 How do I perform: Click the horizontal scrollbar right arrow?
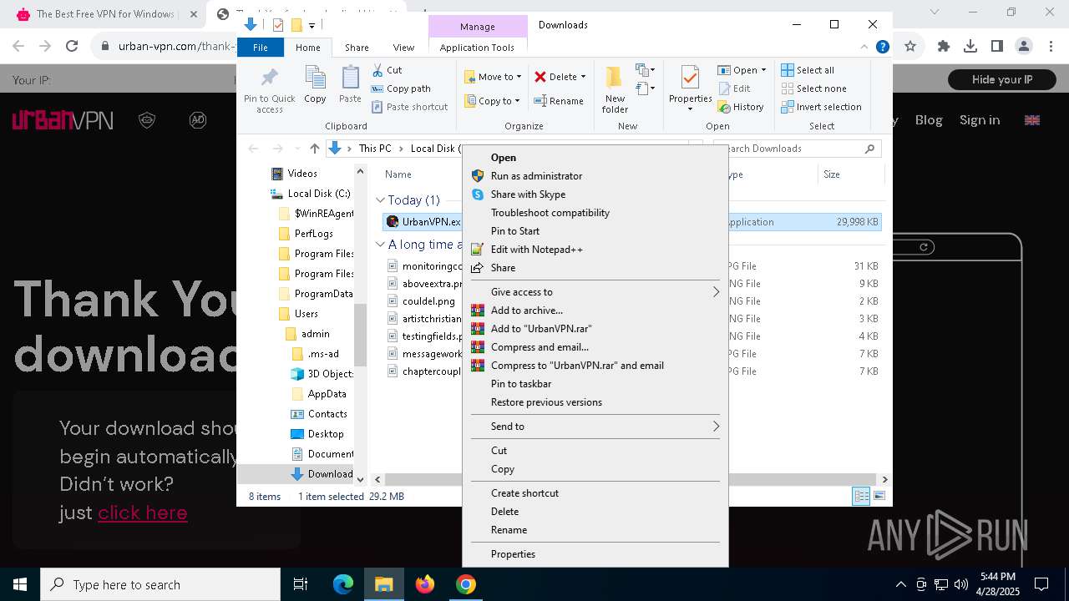pyautogui.click(x=884, y=479)
